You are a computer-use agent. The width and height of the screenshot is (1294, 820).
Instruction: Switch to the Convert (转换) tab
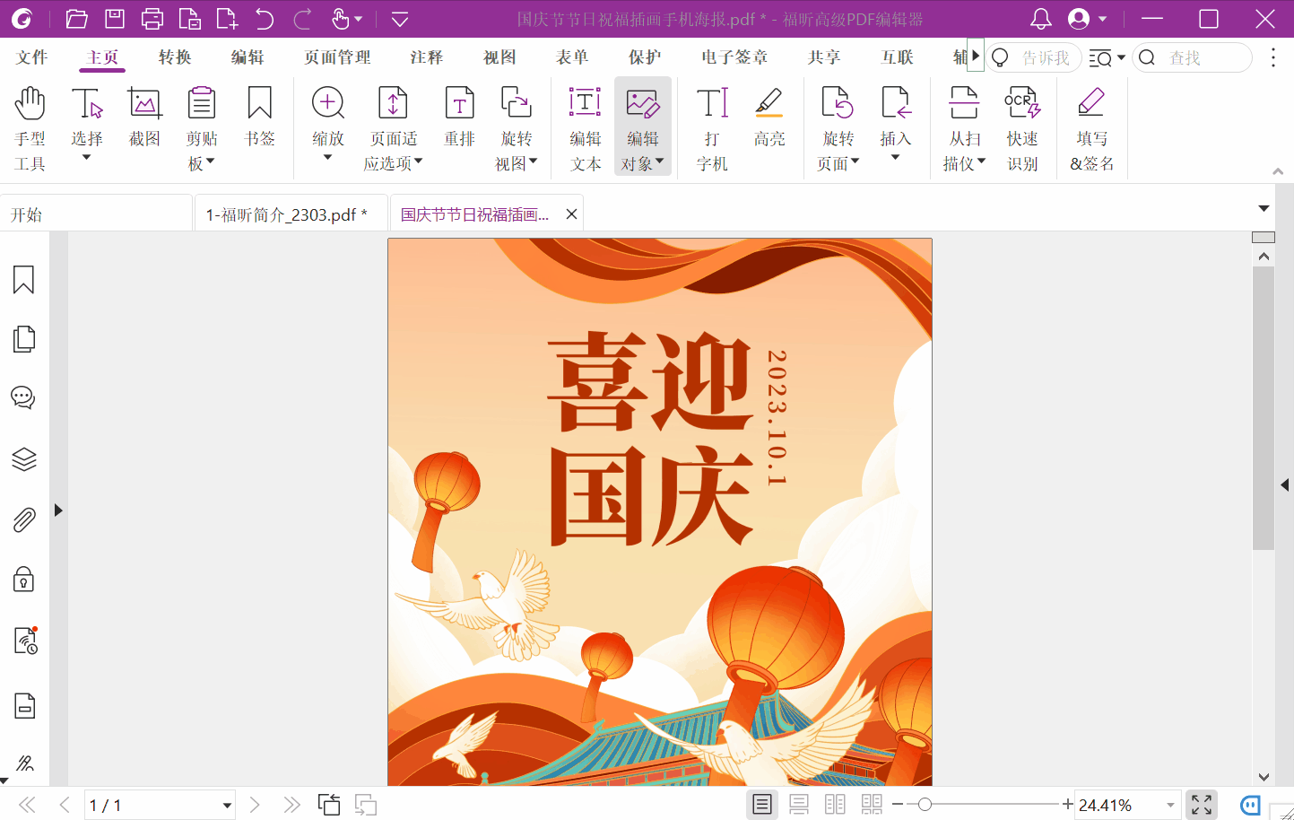[x=175, y=57]
